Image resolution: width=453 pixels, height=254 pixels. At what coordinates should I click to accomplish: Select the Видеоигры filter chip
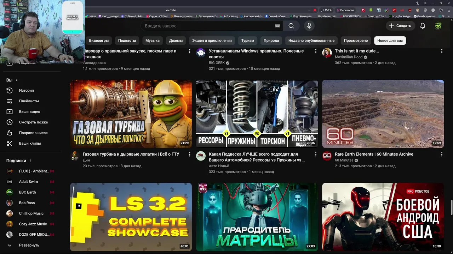pyautogui.click(x=99, y=41)
